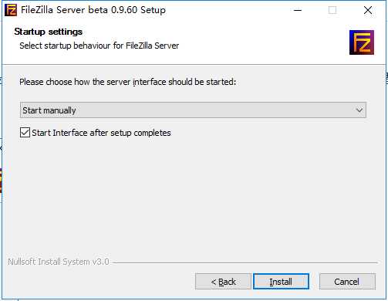Cancel the FileZilla Server installation

click(347, 282)
